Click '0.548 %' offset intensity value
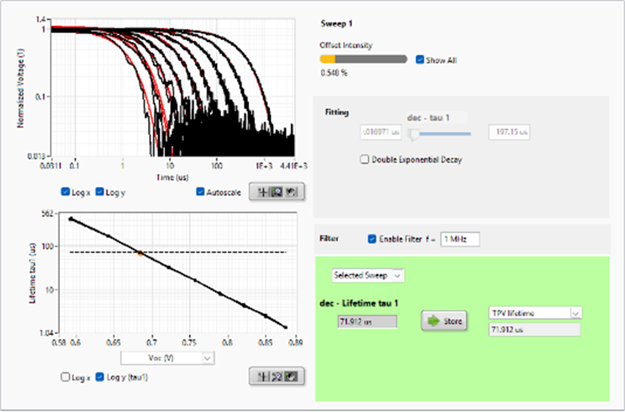This screenshot has height=412, width=625. (334, 73)
